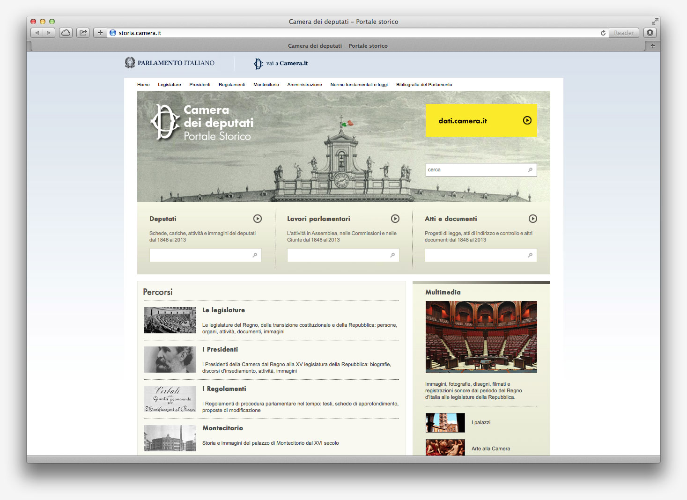Click Atti e documenti arrow circle icon
This screenshot has height=500, width=687.
tap(533, 219)
